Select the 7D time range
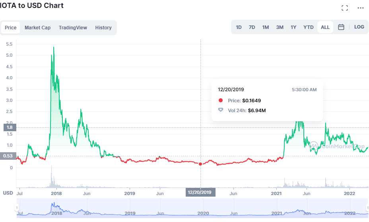This screenshot has width=369, height=222. (252, 27)
